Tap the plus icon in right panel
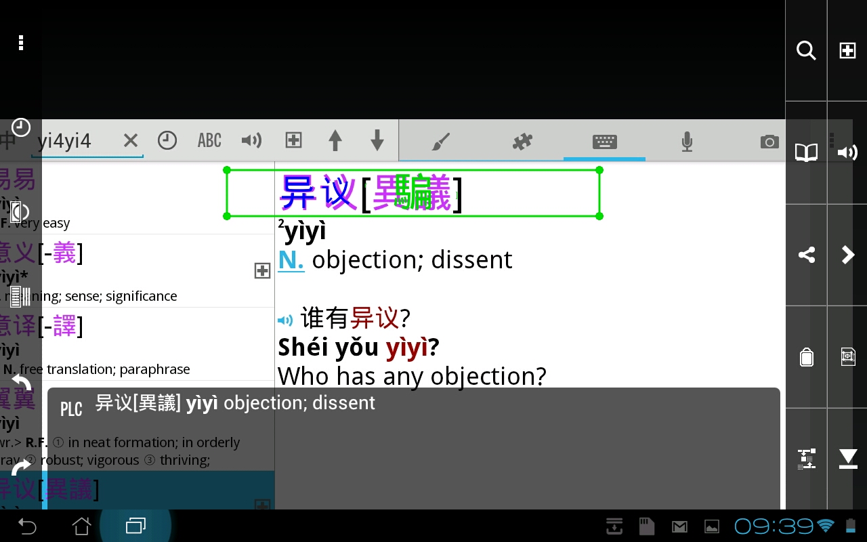 847,50
